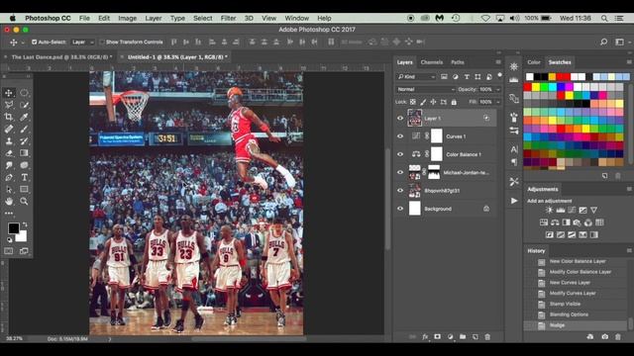Toggle visibility of Michael-Jordan layer
Screen dimensions: 634x356
pos(400,172)
